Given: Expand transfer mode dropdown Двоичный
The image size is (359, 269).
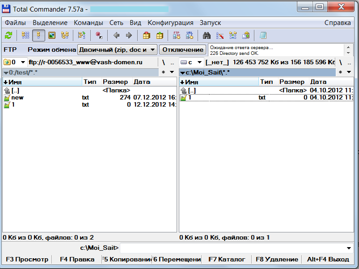Looking at the screenshot, I should (152, 50).
